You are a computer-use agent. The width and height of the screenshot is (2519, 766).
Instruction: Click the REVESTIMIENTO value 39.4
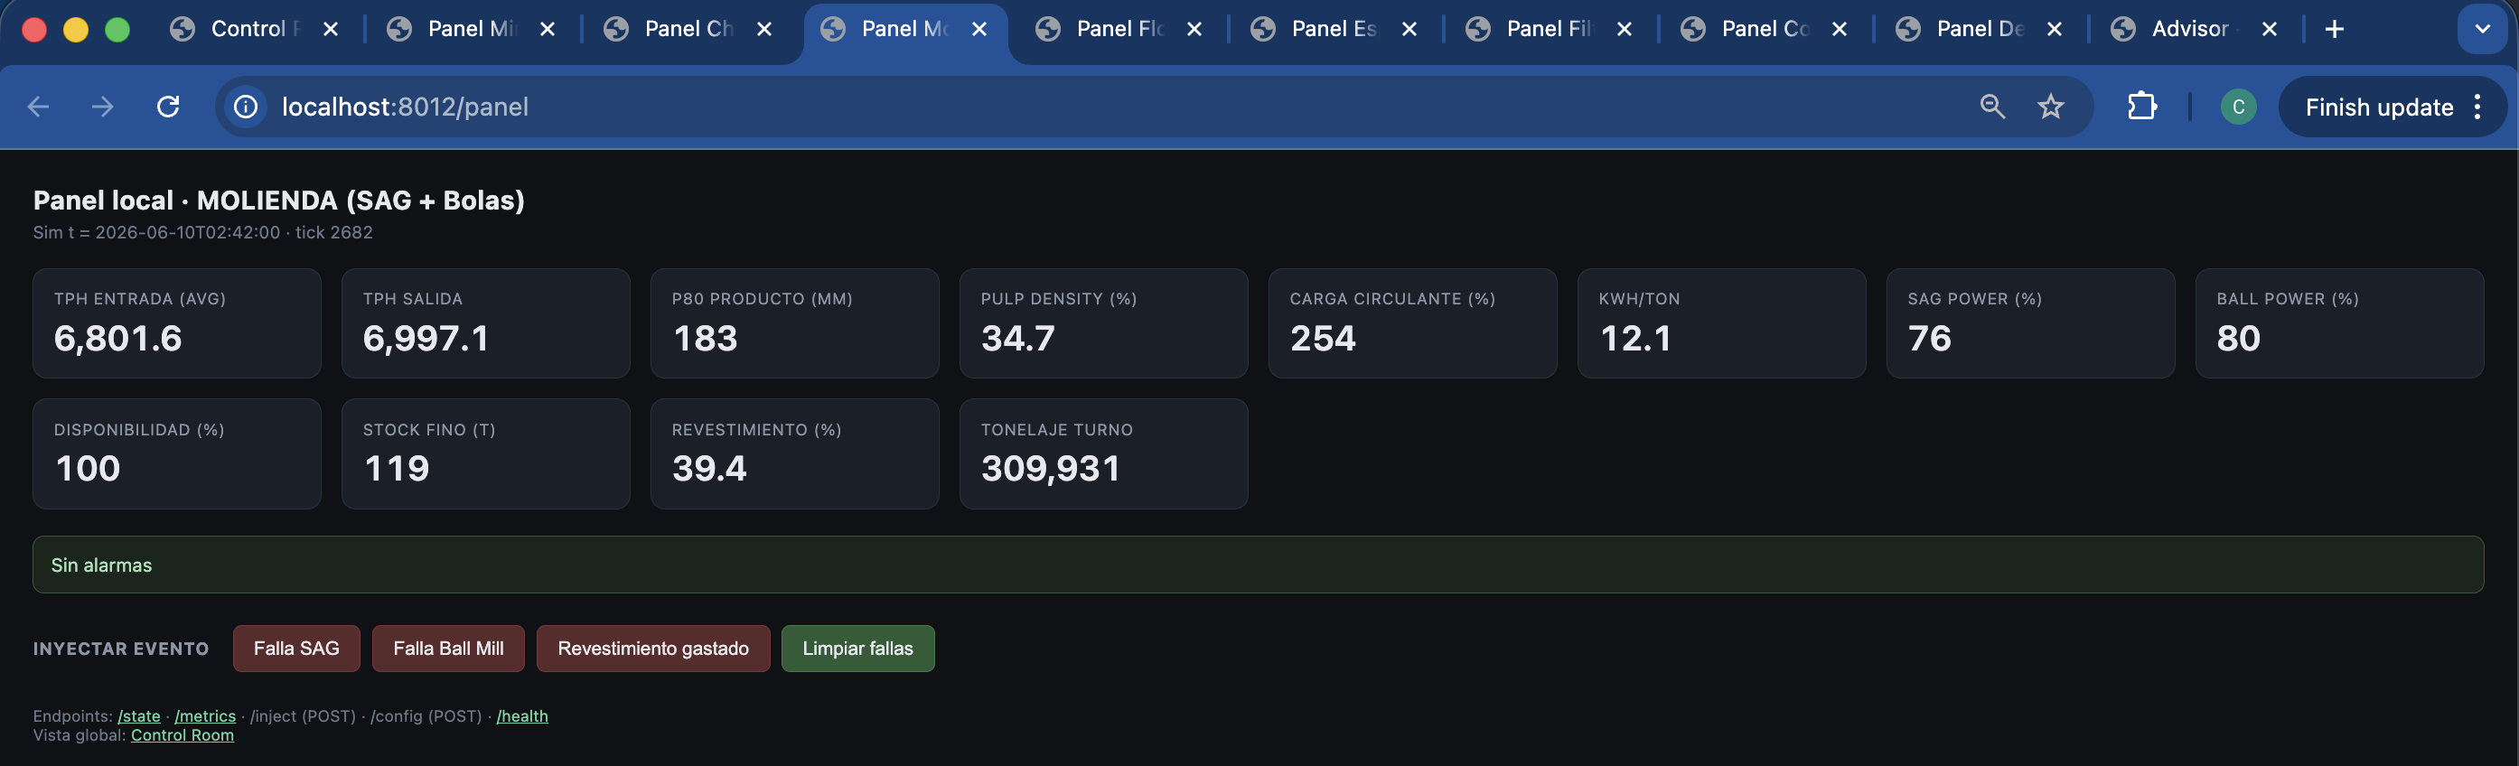[709, 469]
